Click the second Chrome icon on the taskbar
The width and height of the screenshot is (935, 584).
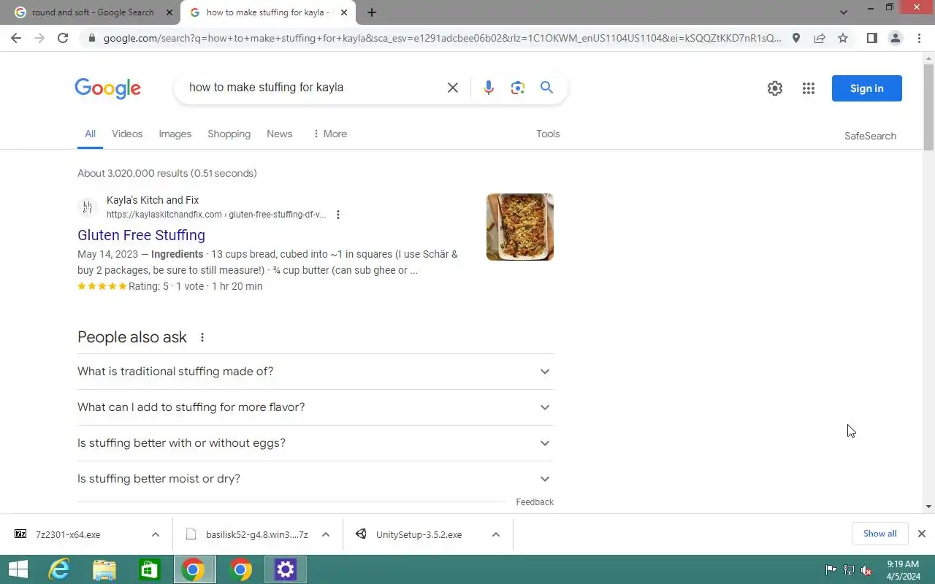click(x=240, y=569)
